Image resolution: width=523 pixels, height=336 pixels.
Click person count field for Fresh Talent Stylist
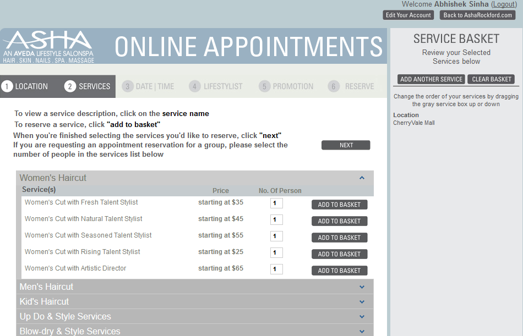click(276, 203)
